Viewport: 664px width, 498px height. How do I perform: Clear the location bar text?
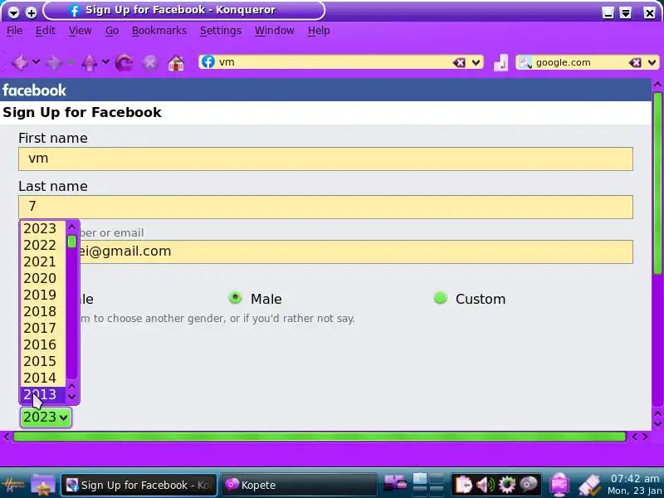click(x=459, y=63)
